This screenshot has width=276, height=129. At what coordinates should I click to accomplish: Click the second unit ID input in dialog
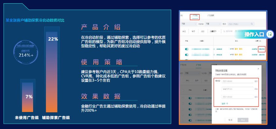[x=238, y=89]
